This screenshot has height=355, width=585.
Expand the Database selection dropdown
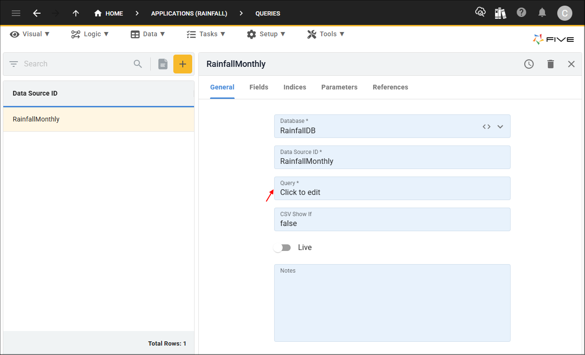point(501,126)
